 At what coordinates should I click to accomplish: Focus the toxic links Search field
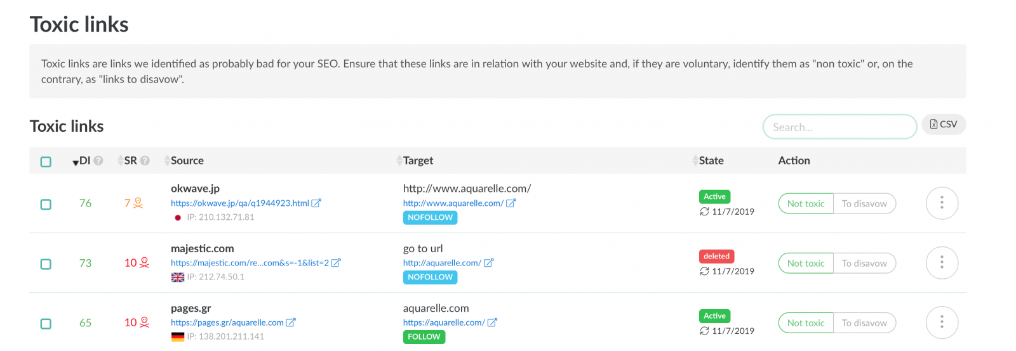point(839,127)
